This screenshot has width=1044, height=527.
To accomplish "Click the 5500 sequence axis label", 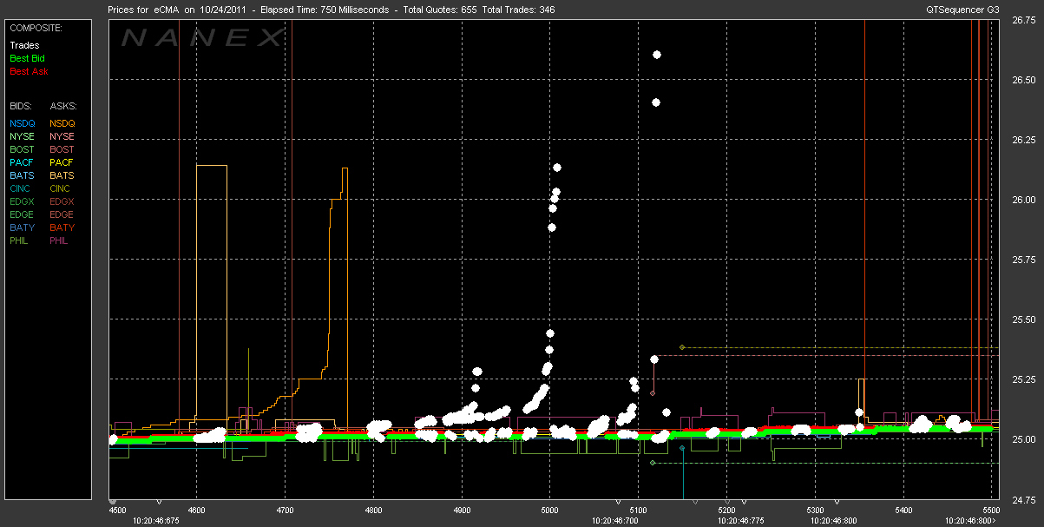I will 991,511.
